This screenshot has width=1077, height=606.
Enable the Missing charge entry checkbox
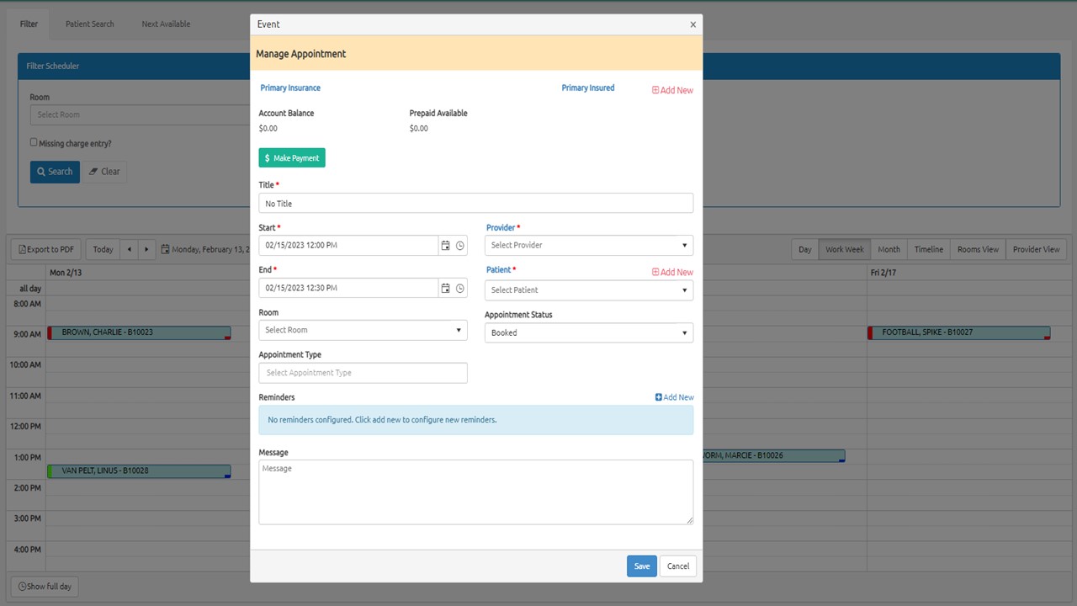coord(34,141)
